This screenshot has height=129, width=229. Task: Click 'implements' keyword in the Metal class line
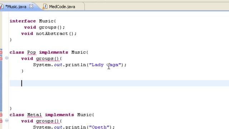coord(59,115)
